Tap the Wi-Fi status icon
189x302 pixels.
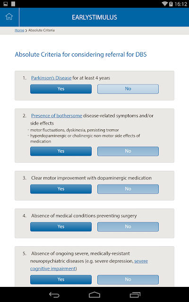(164, 4)
